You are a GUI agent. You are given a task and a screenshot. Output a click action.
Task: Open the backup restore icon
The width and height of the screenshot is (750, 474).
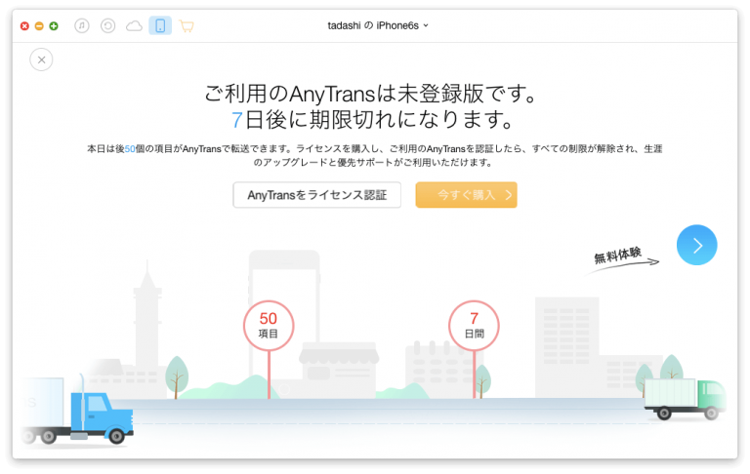108,25
